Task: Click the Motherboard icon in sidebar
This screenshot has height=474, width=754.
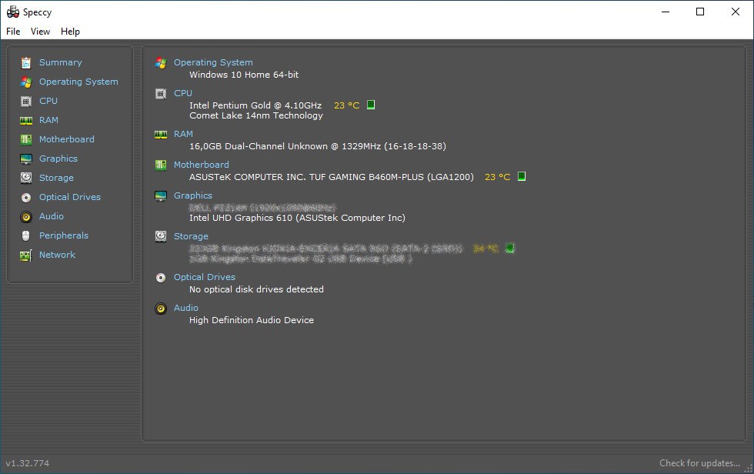Action: pyautogui.click(x=26, y=139)
